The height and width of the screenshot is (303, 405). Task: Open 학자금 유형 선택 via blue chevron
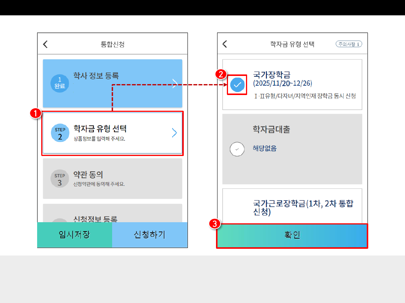point(174,133)
